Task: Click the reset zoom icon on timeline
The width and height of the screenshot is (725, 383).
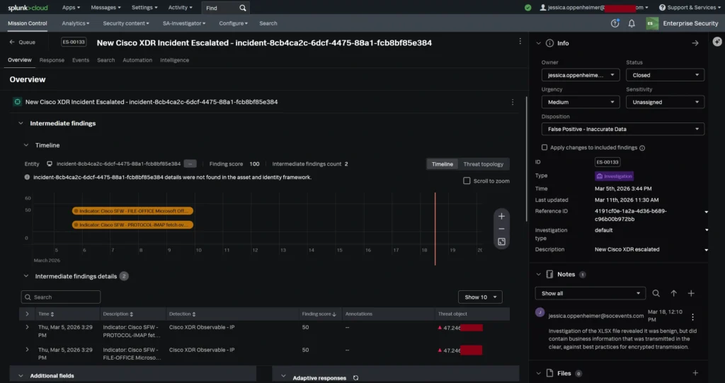Action: pos(501,242)
